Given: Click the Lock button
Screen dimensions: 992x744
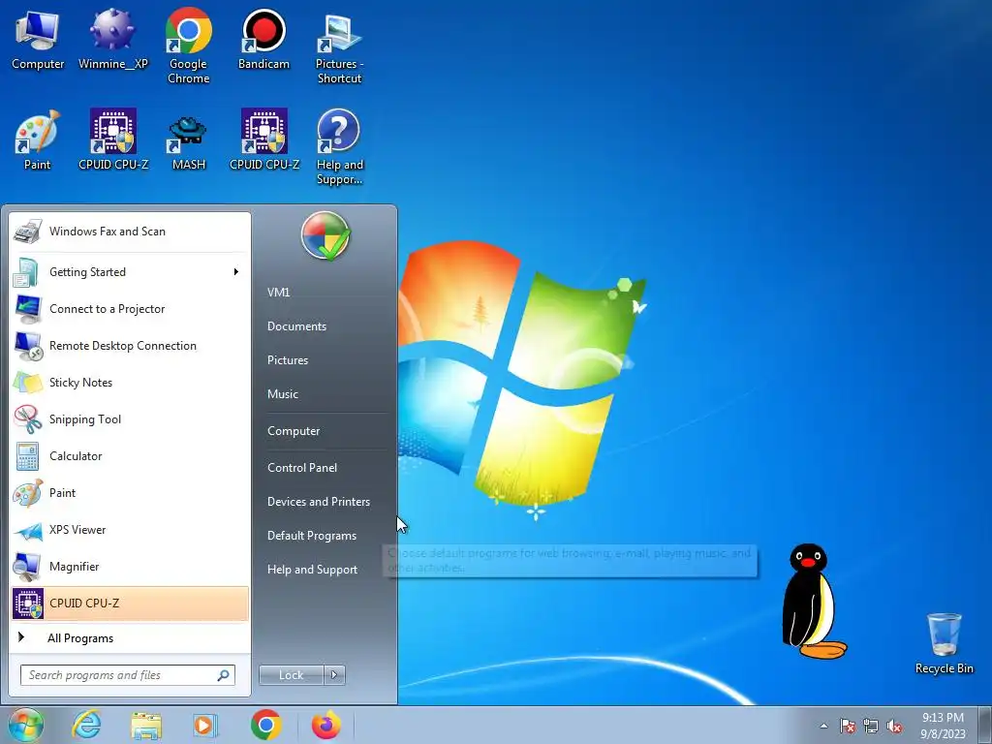Looking at the screenshot, I should pyautogui.click(x=292, y=675).
